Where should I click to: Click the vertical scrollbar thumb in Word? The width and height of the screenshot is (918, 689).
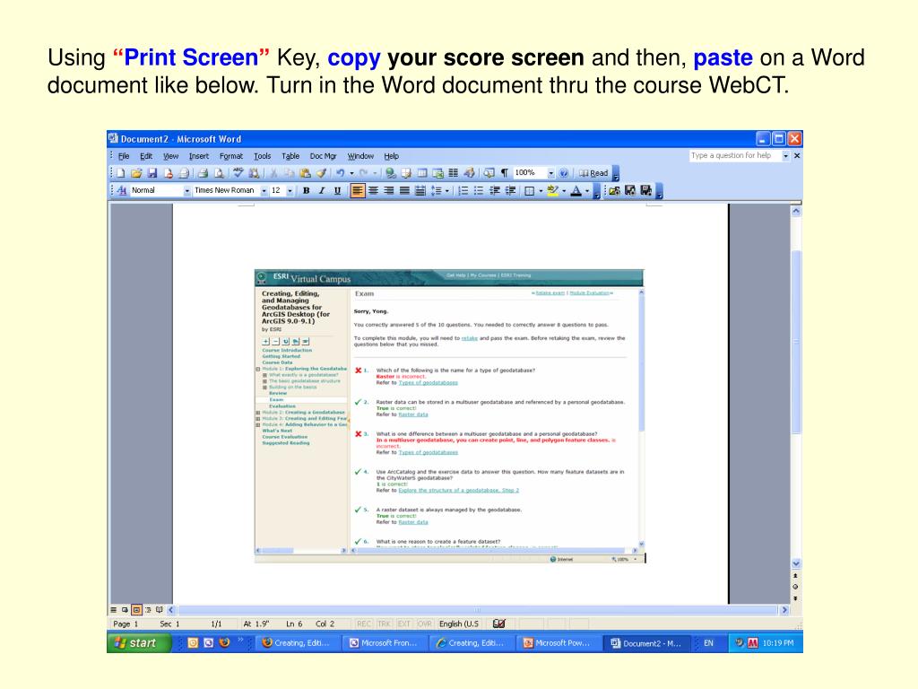(796, 342)
